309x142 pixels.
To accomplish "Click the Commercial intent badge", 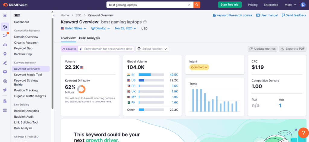I will (x=199, y=67).
